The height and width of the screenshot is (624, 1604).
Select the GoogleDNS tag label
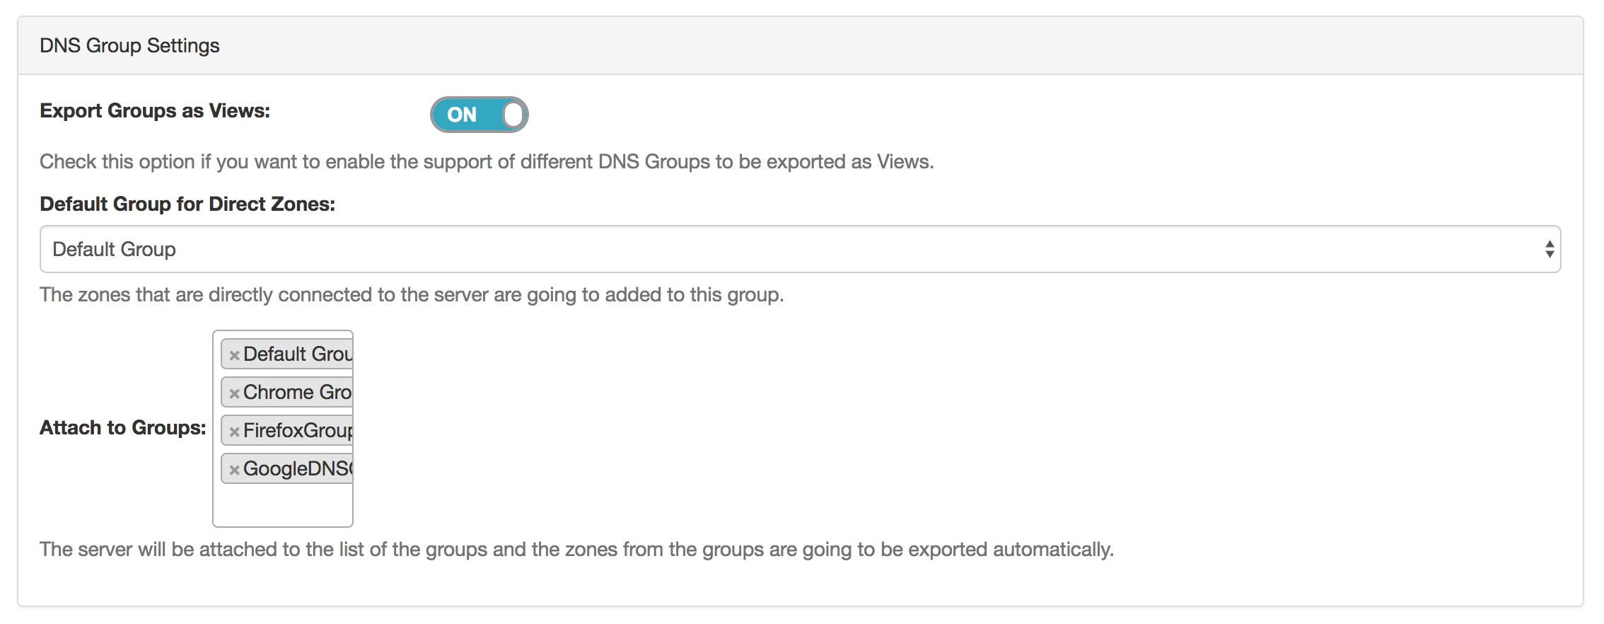coord(298,468)
